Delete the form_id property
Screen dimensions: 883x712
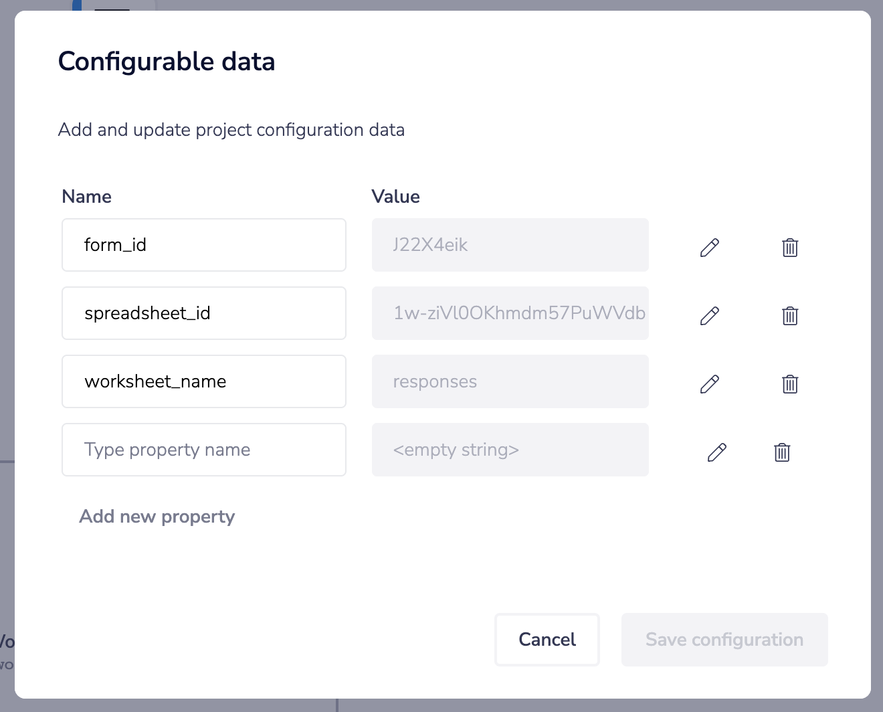coord(789,248)
